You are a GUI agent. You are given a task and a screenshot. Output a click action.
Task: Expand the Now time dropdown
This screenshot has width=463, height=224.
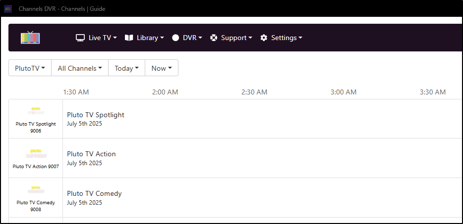(161, 68)
